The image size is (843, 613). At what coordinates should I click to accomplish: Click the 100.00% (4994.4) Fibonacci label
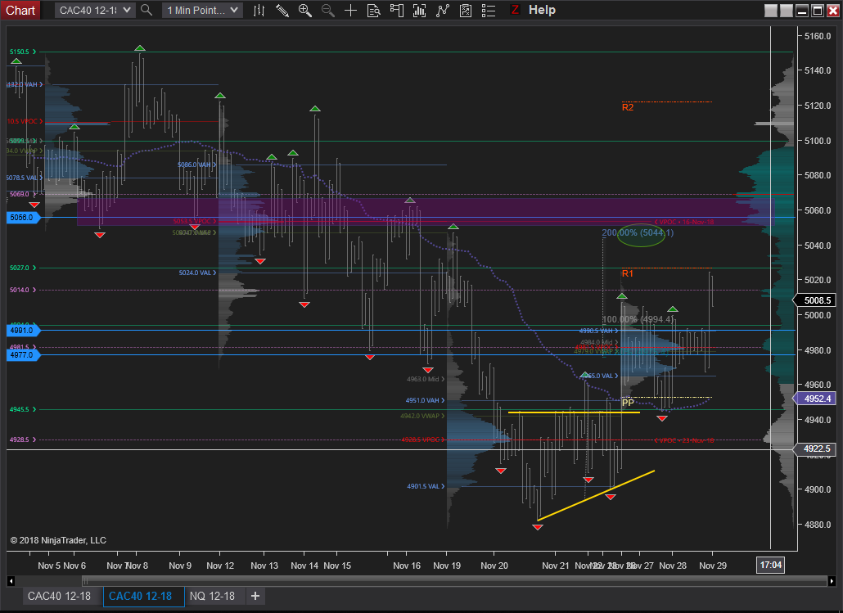pos(638,319)
